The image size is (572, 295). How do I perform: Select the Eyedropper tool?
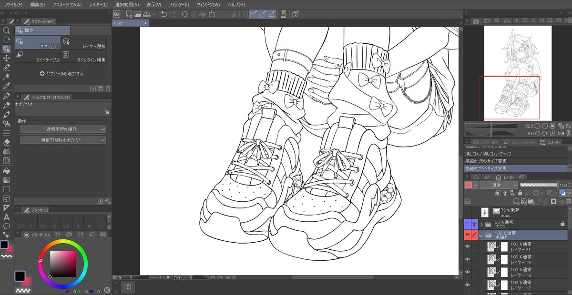tap(7, 86)
